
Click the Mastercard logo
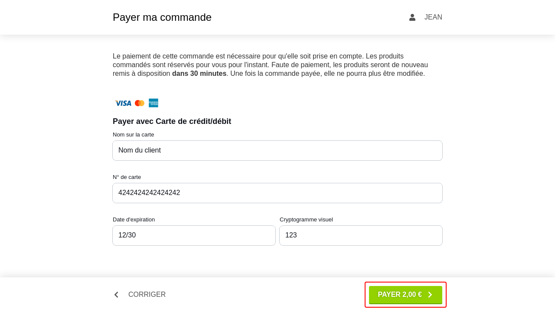[x=140, y=103]
